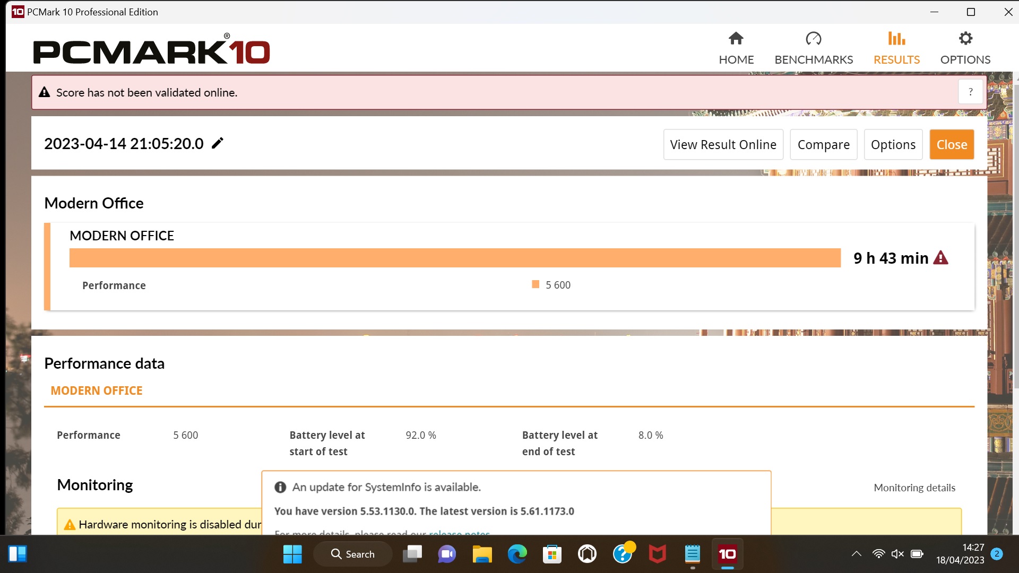
Task: Toggle muted volume icon in system tray
Action: pyautogui.click(x=897, y=554)
